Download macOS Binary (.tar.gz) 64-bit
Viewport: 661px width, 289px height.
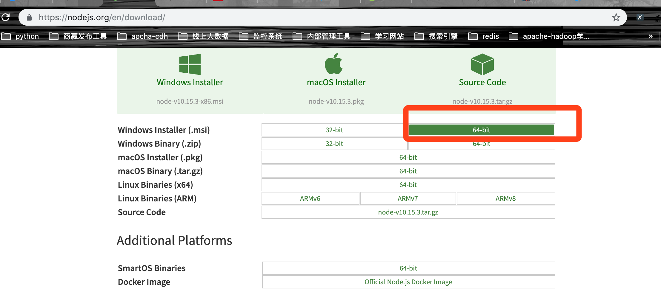(408, 171)
